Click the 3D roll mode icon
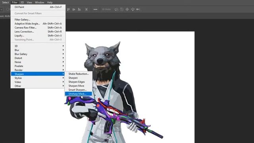The height and width of the screenshot is (143, 254). tap(122, 10)
